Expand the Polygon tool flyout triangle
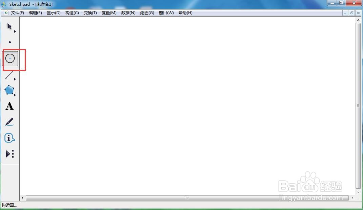This screenshot has width=363, height=210. (x=15, y=95)
